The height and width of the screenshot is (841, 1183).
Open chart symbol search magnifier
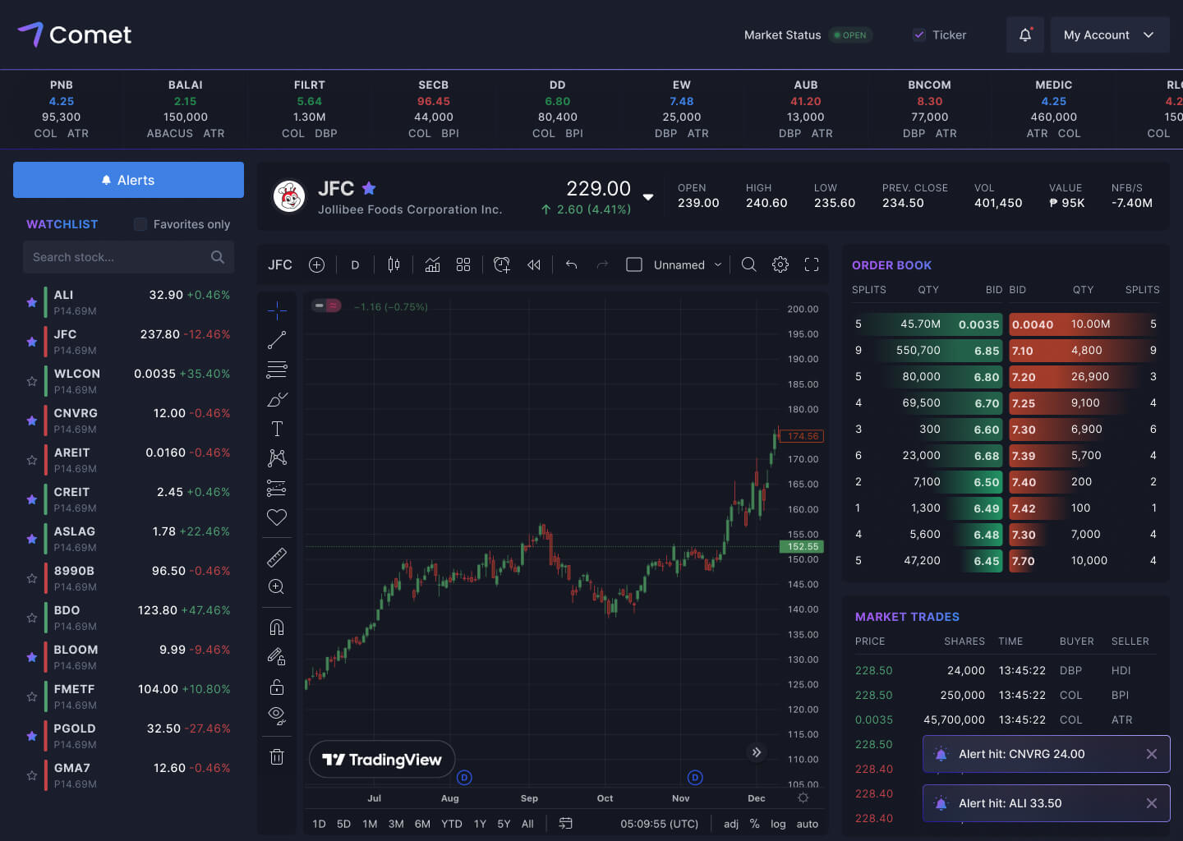748,264
